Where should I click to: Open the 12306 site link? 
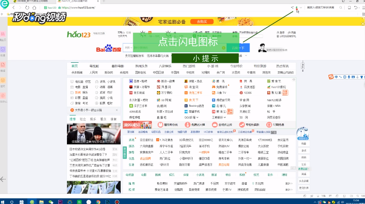[x=245, y=93]
